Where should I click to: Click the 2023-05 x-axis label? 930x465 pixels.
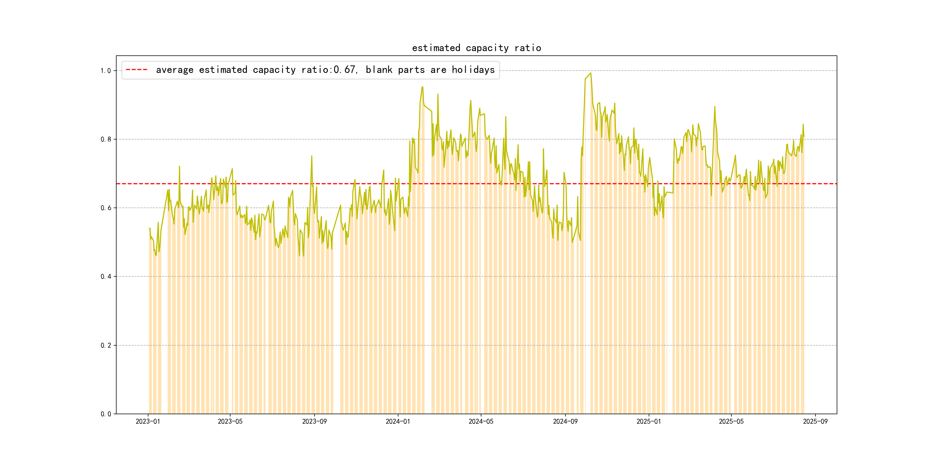click(230, 421)
